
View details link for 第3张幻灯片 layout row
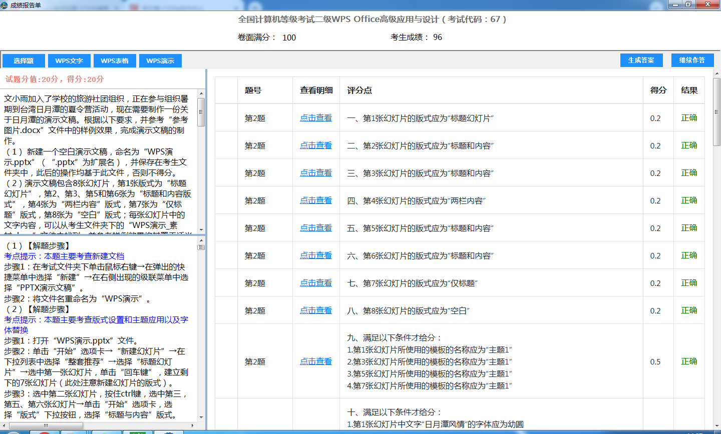[316, 173]
